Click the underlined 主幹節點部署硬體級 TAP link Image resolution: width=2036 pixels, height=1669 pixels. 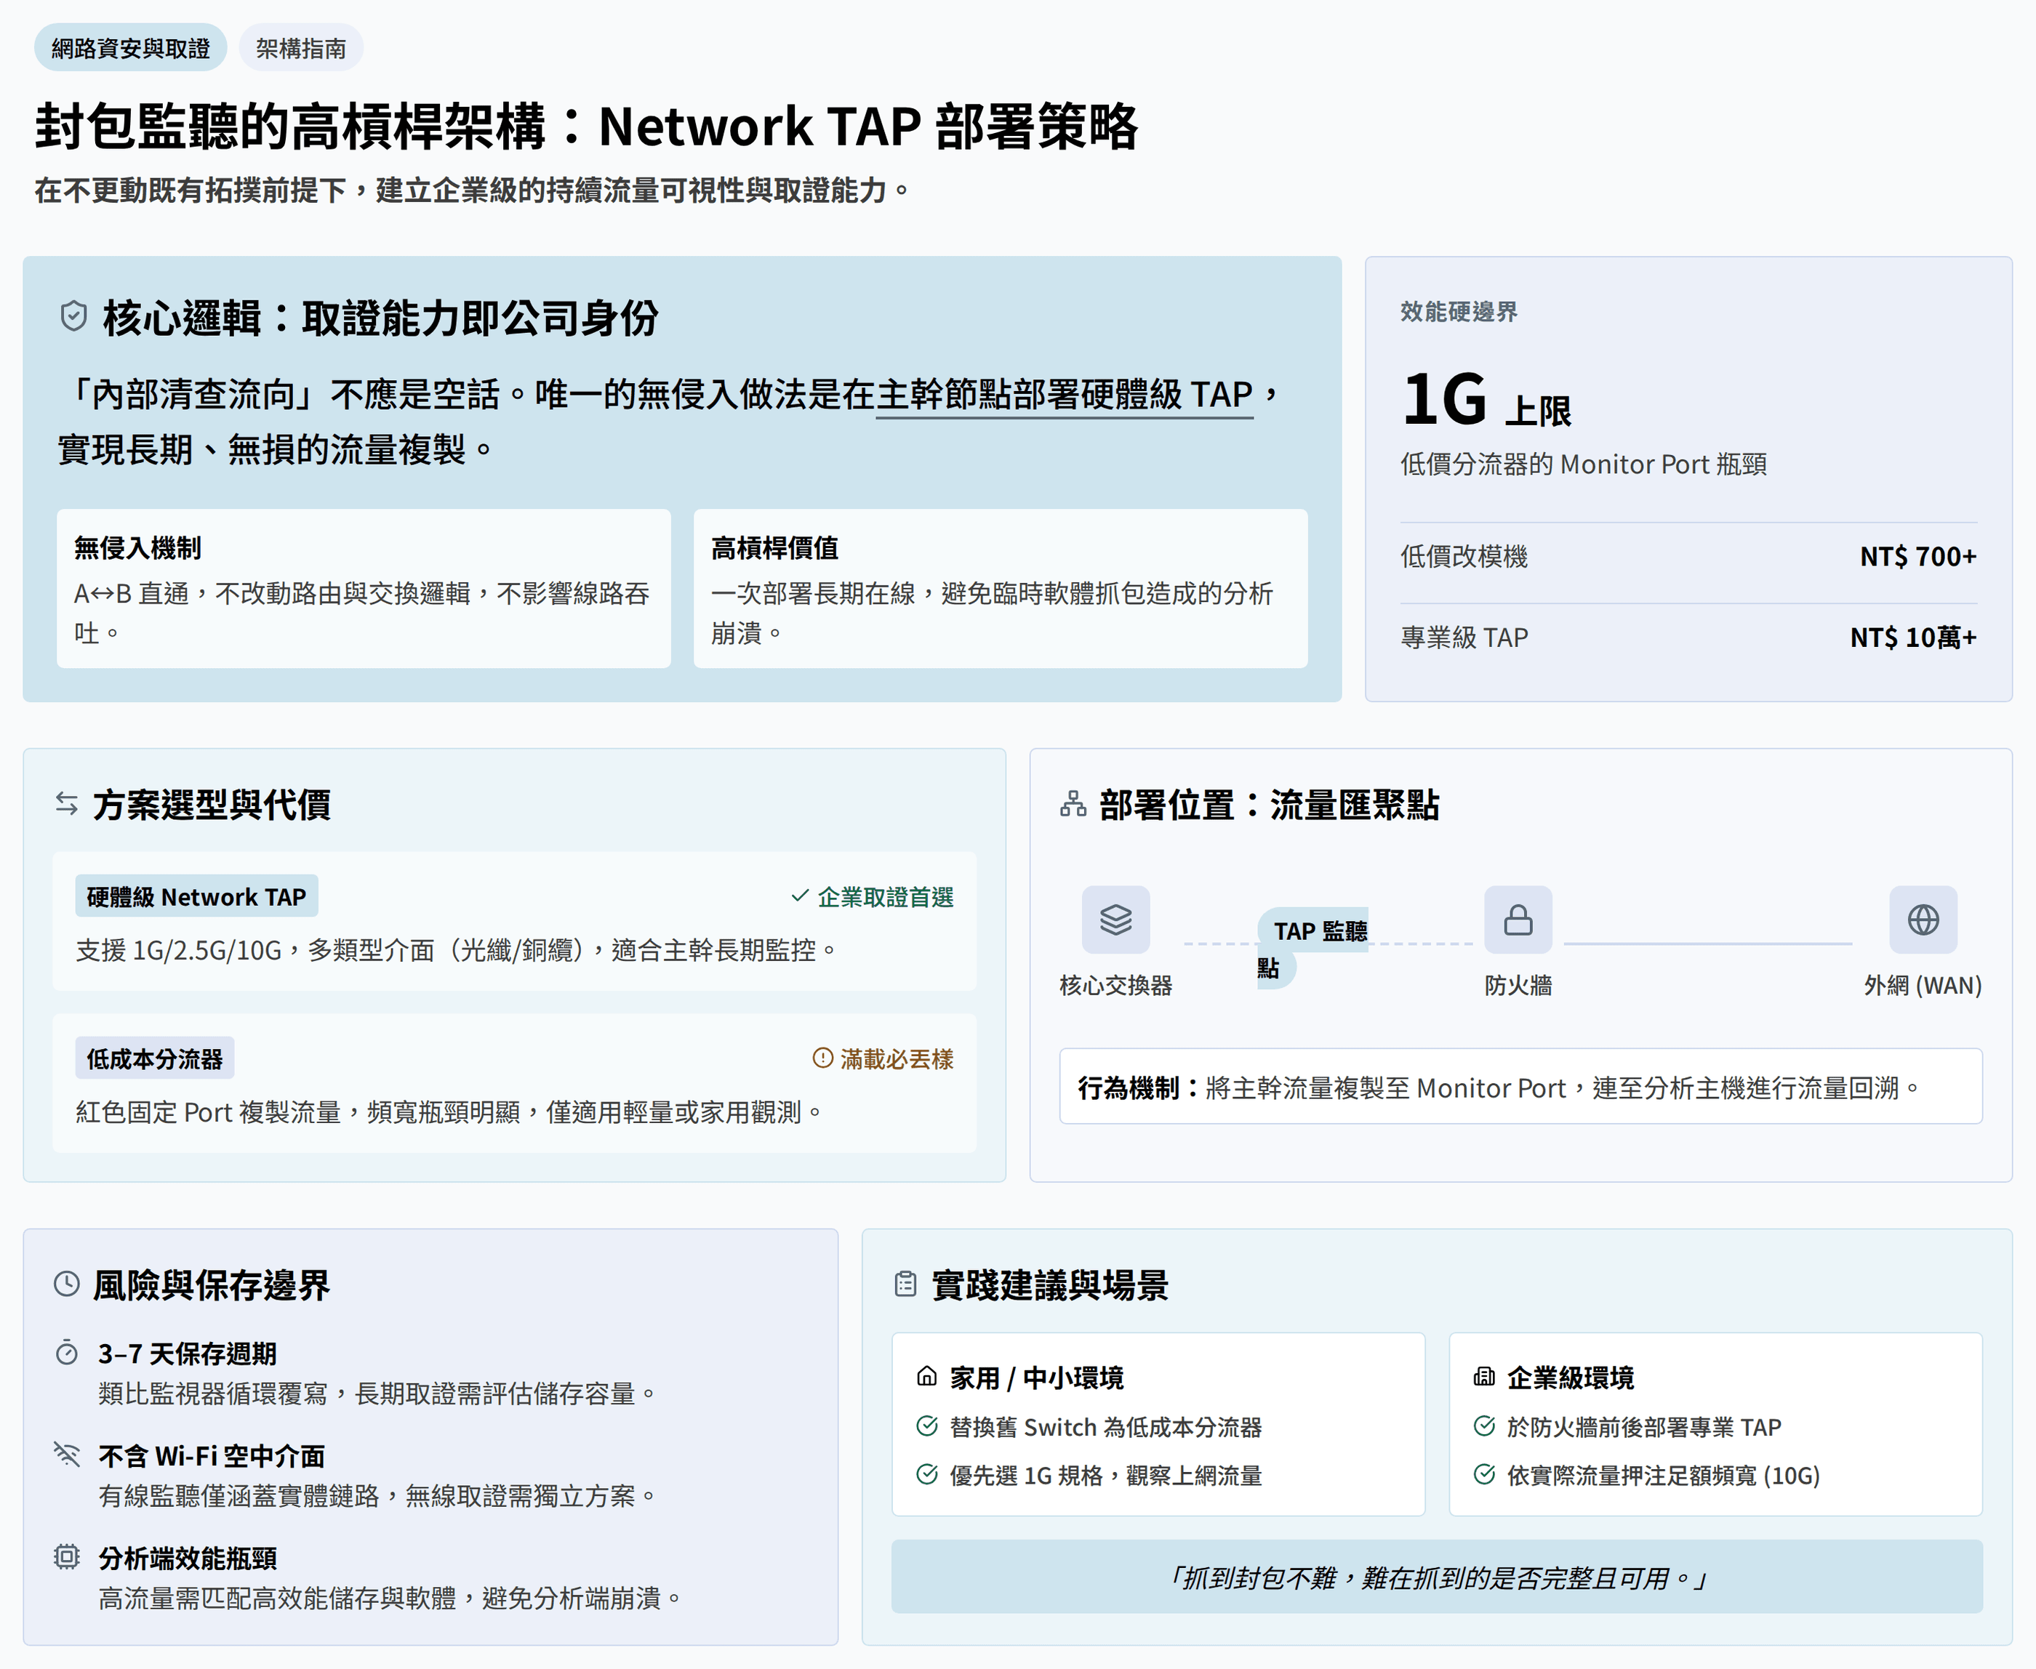(1064, 394)
